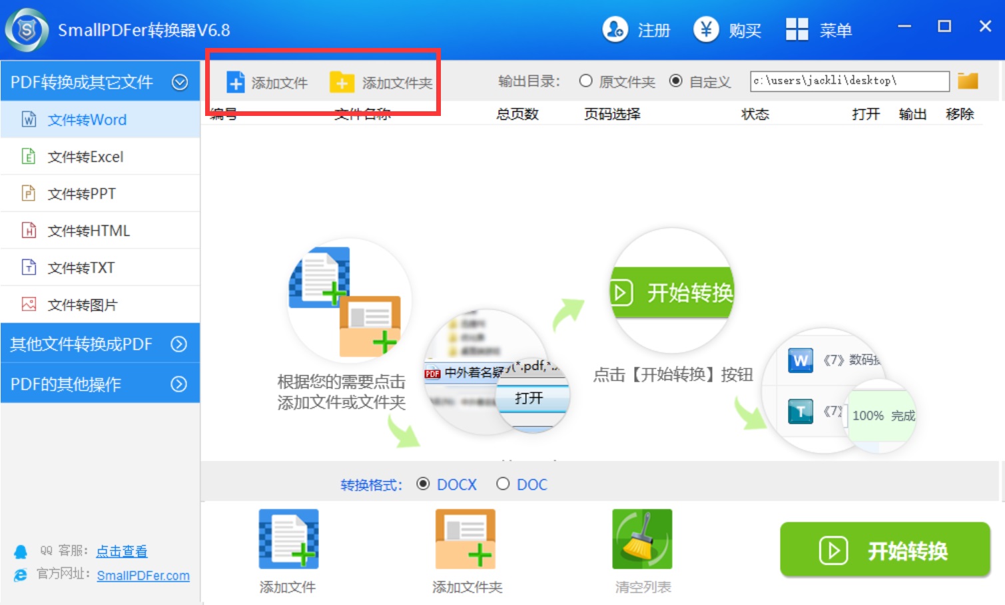Click the 打开 column header

866,114
